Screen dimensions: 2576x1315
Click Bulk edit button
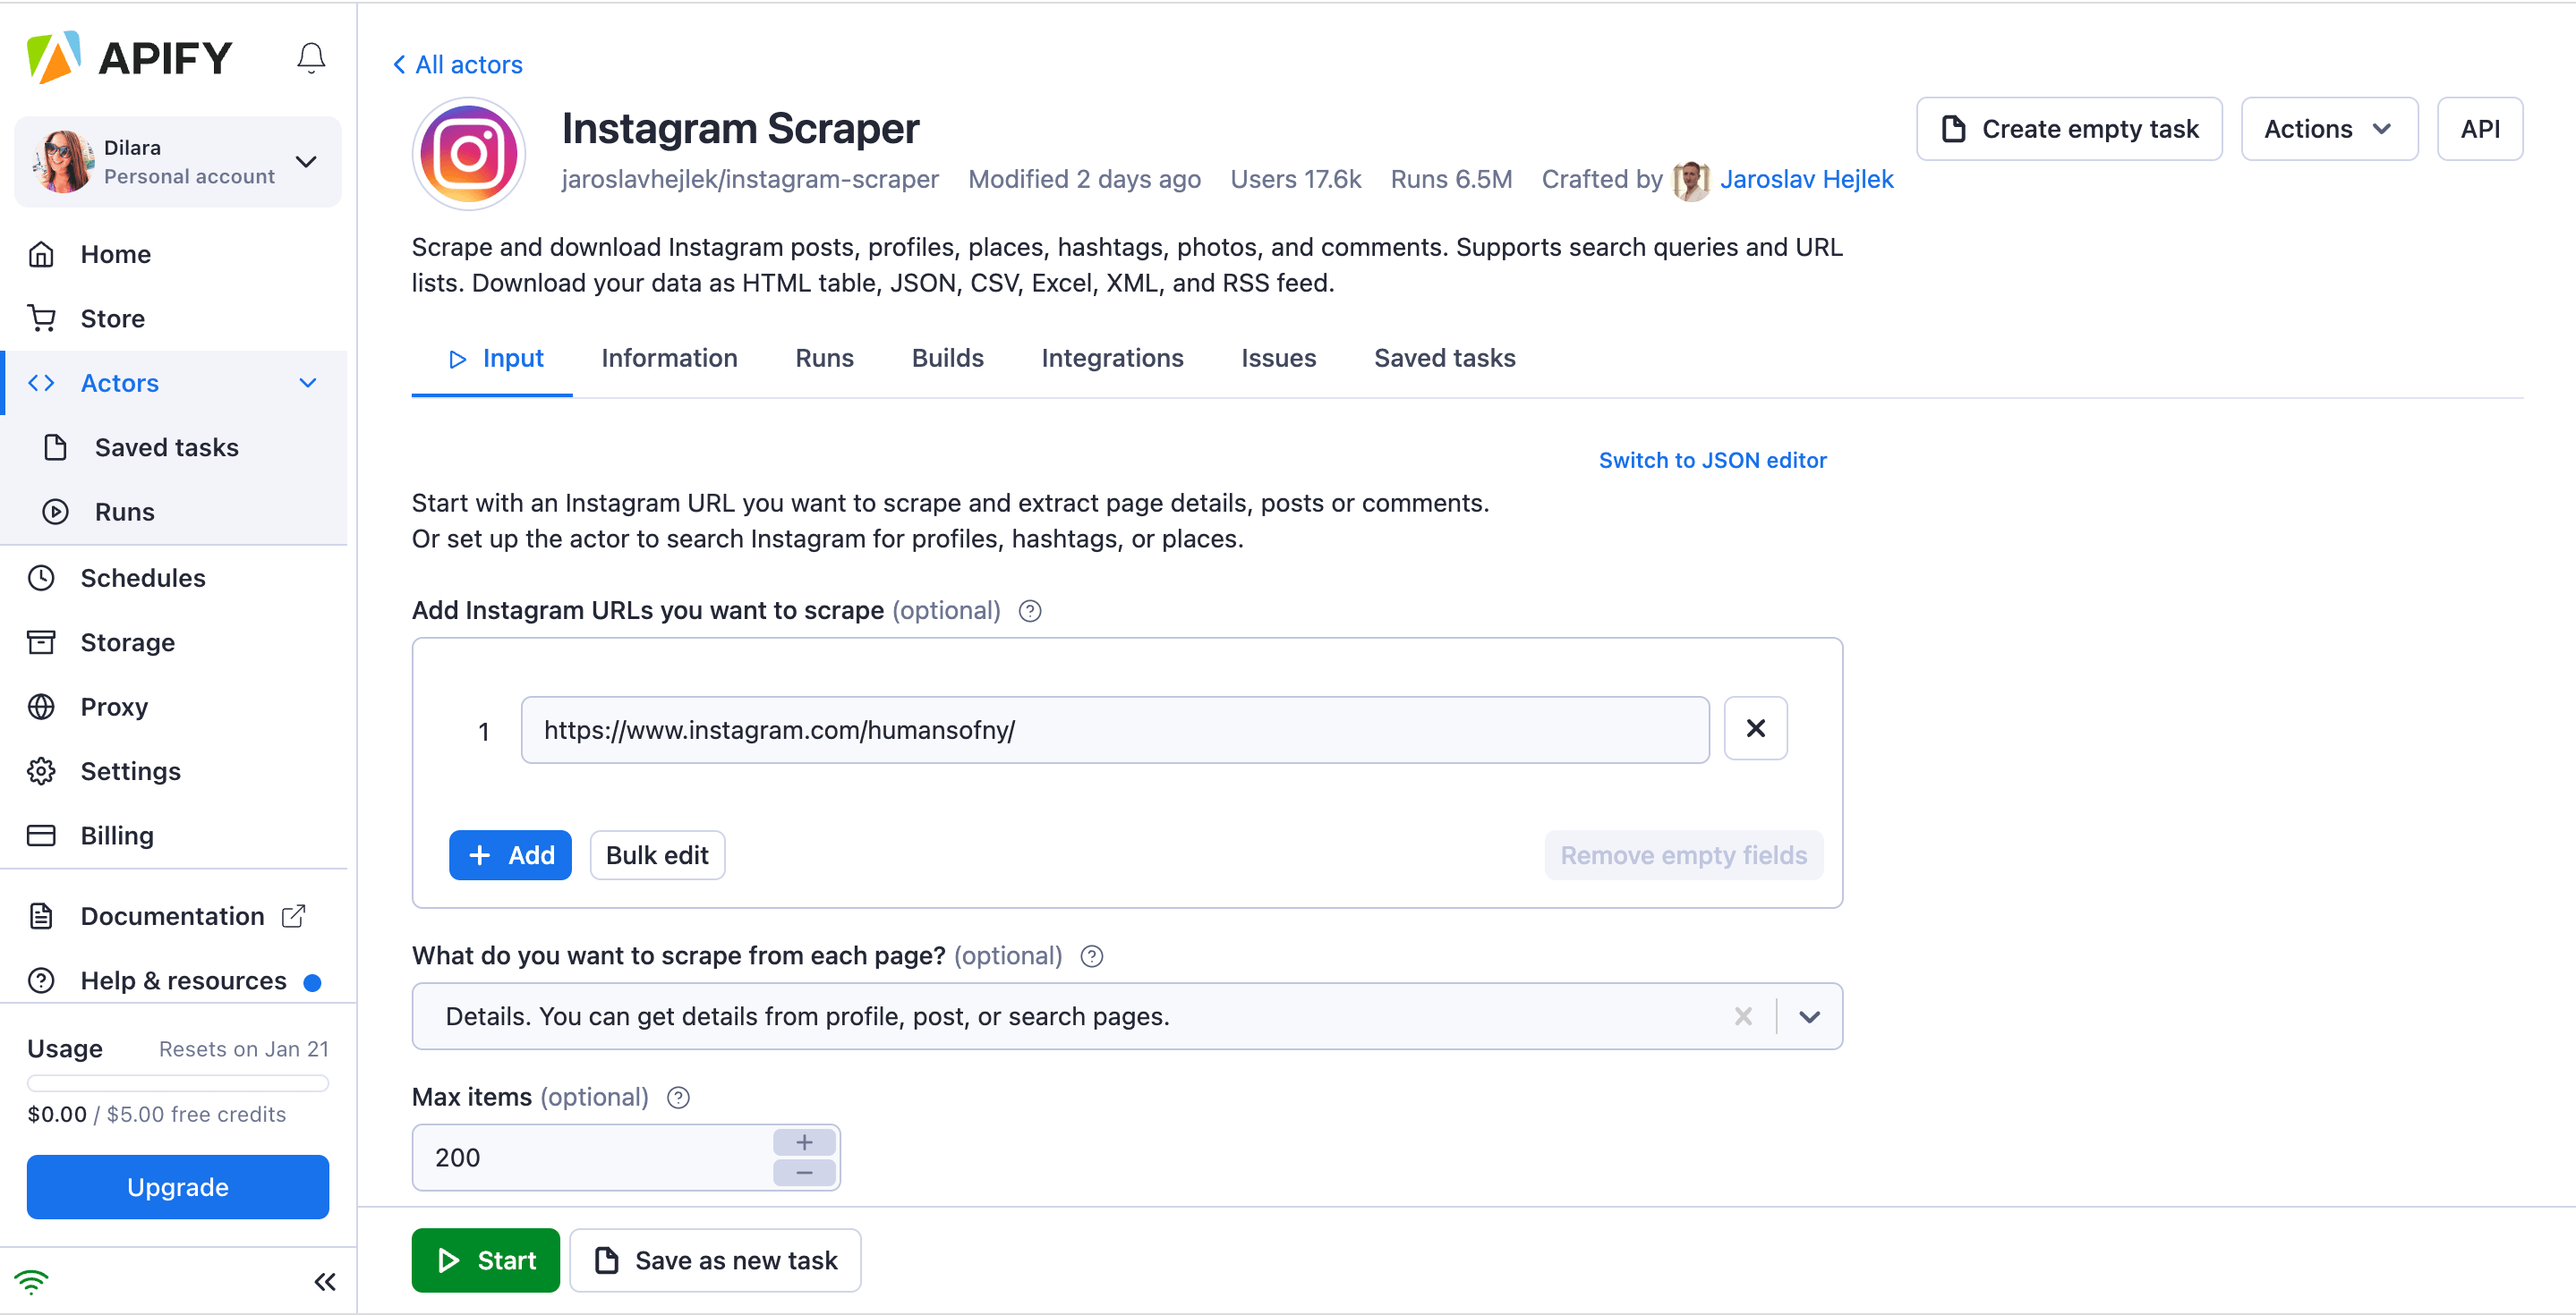[657, 855]
